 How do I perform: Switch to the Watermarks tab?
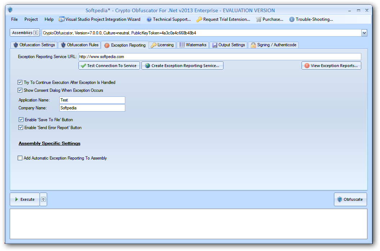[x=193, y=45]
